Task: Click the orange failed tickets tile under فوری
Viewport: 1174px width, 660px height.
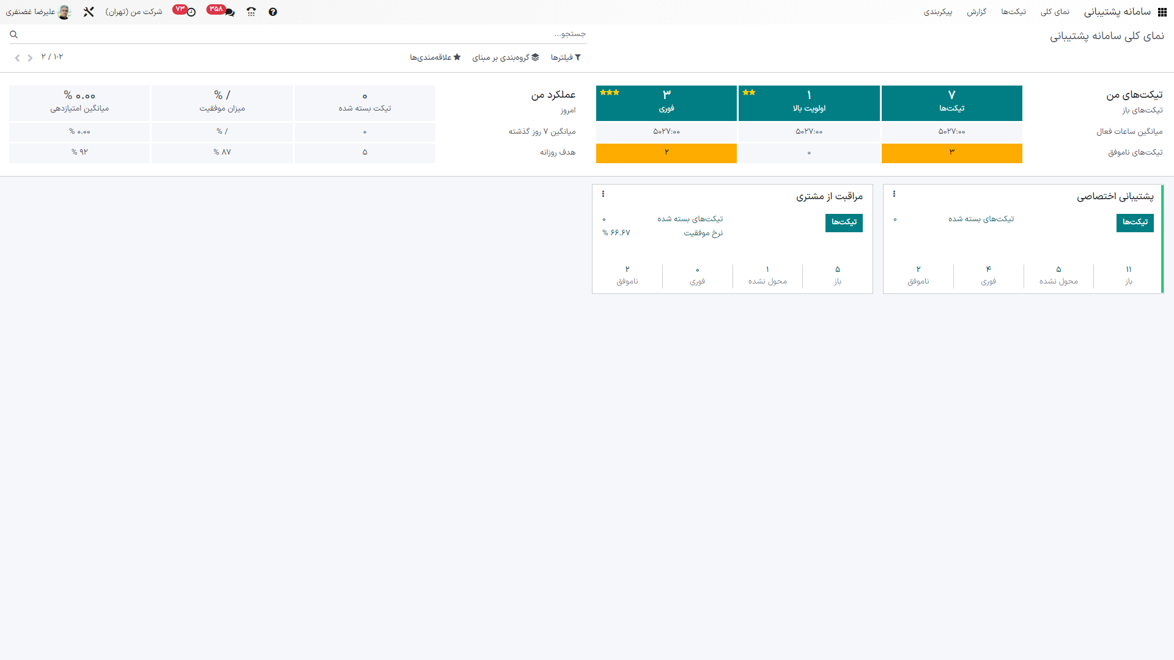Action: pyautogui.click(x=666, y=153)
